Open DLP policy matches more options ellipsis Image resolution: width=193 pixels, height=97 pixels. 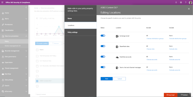click(x=62, y=18)
